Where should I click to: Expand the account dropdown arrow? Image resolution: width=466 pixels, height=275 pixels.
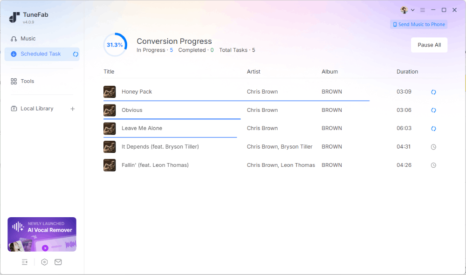click(x=412, y=10)
